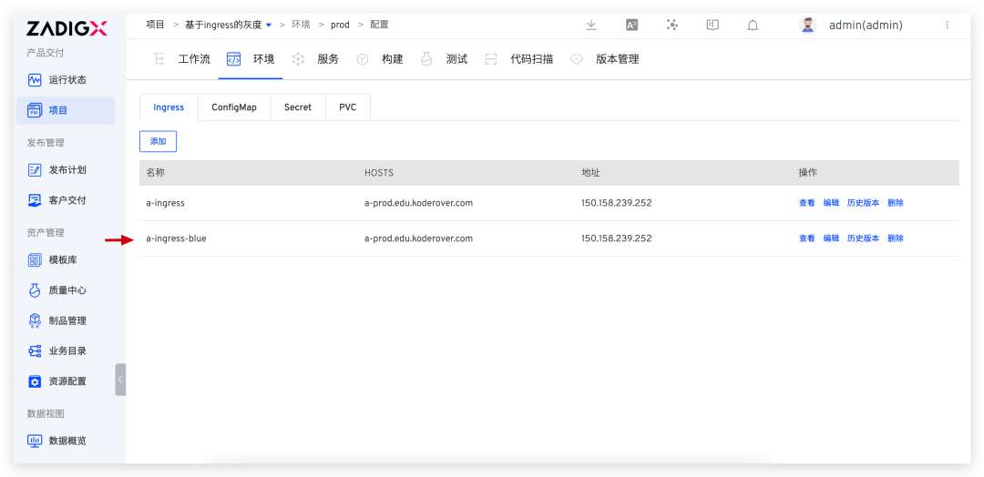View a-ingress with 查看 link

tap(807, 203)
